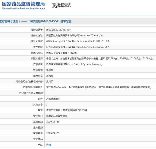
Task: Select expiry date 2025-06-28
Action: tap(53, 133)
